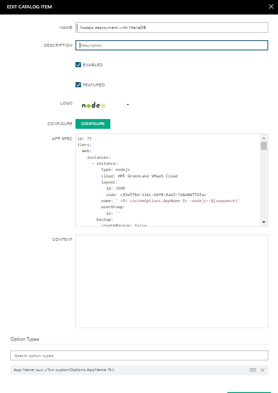Place cursor on the 'id: 75' line
Image resolution: width=278 pixels, height=393 pixels.
[84, 139]
